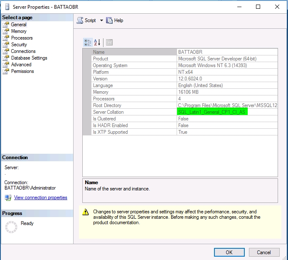This screenshot has width=288, height=260.
Task: Open the Advanced page
Action: click(x=21, y=65)
